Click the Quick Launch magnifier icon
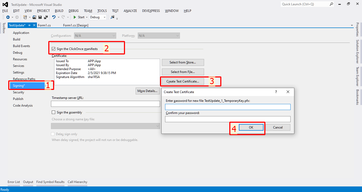 (x=331, y=4)
